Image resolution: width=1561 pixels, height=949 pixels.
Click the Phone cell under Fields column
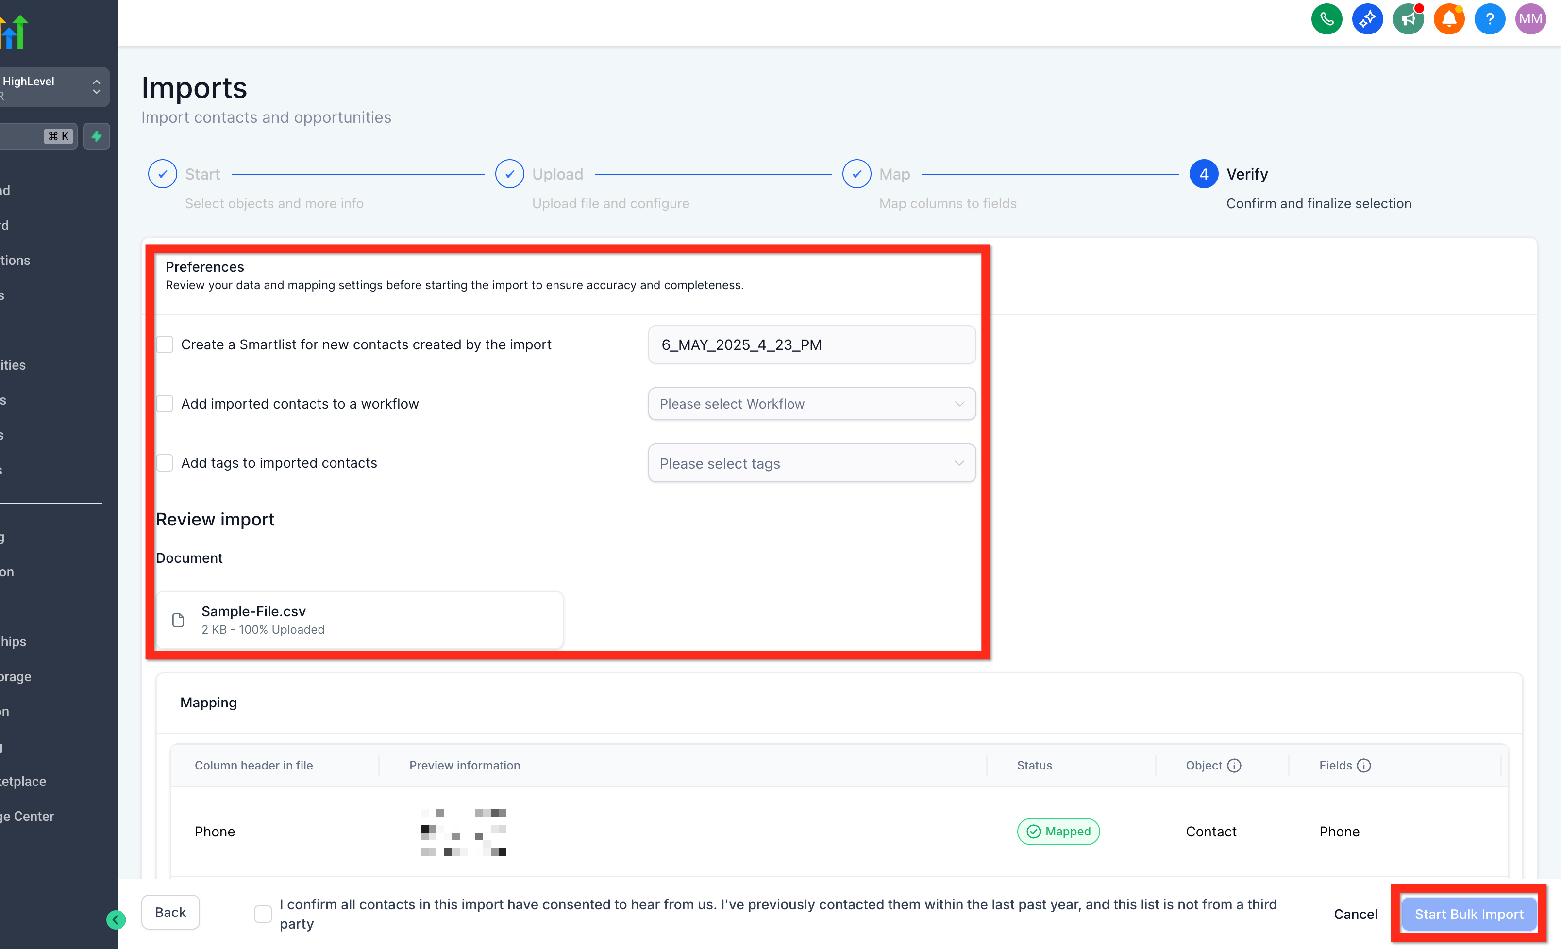point(1339,831)
